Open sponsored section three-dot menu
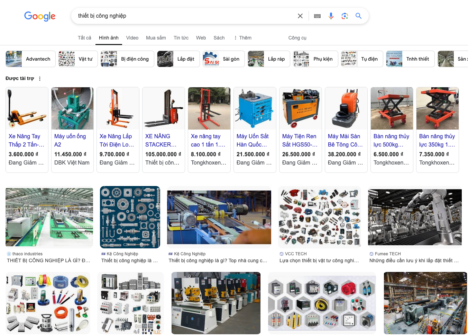Viewport: 468px width, 336px height. [40, 79]
